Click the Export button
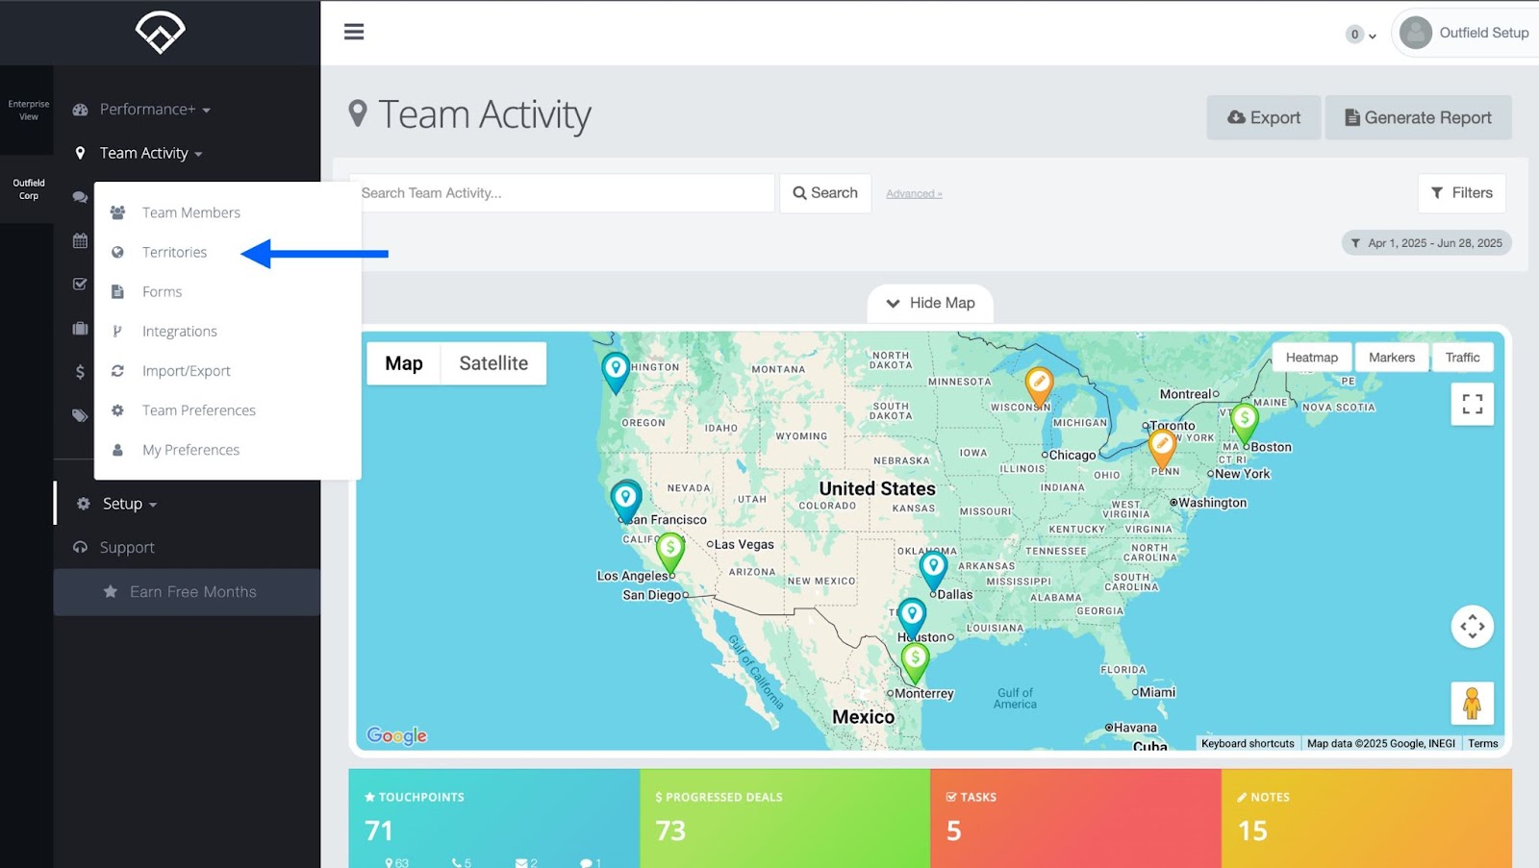The width and height of the screenshot is (1539, 868). click(x=1264, y=117)
